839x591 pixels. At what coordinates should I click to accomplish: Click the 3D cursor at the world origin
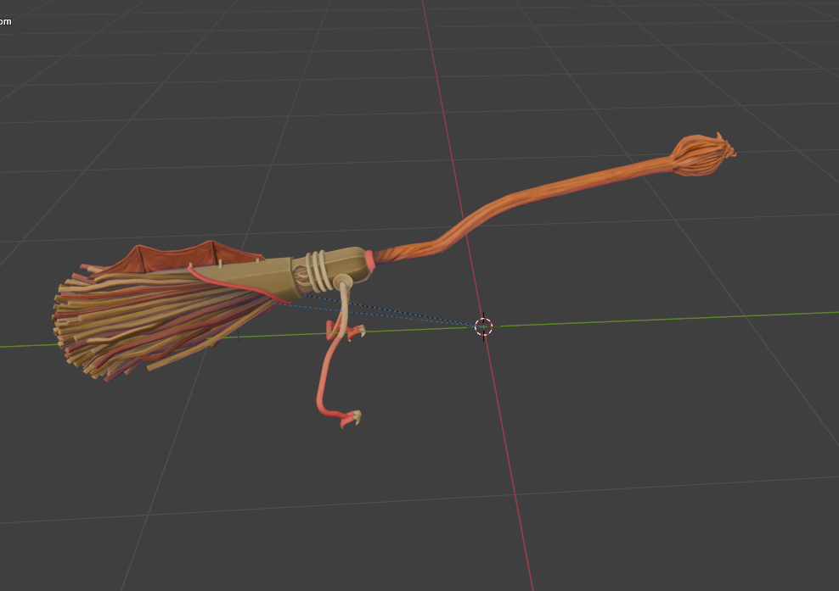[484, 326]
